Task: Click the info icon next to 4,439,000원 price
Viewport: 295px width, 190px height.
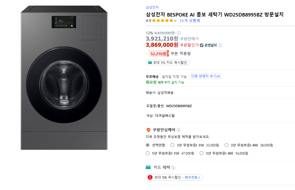Action: tap(179, 33)
